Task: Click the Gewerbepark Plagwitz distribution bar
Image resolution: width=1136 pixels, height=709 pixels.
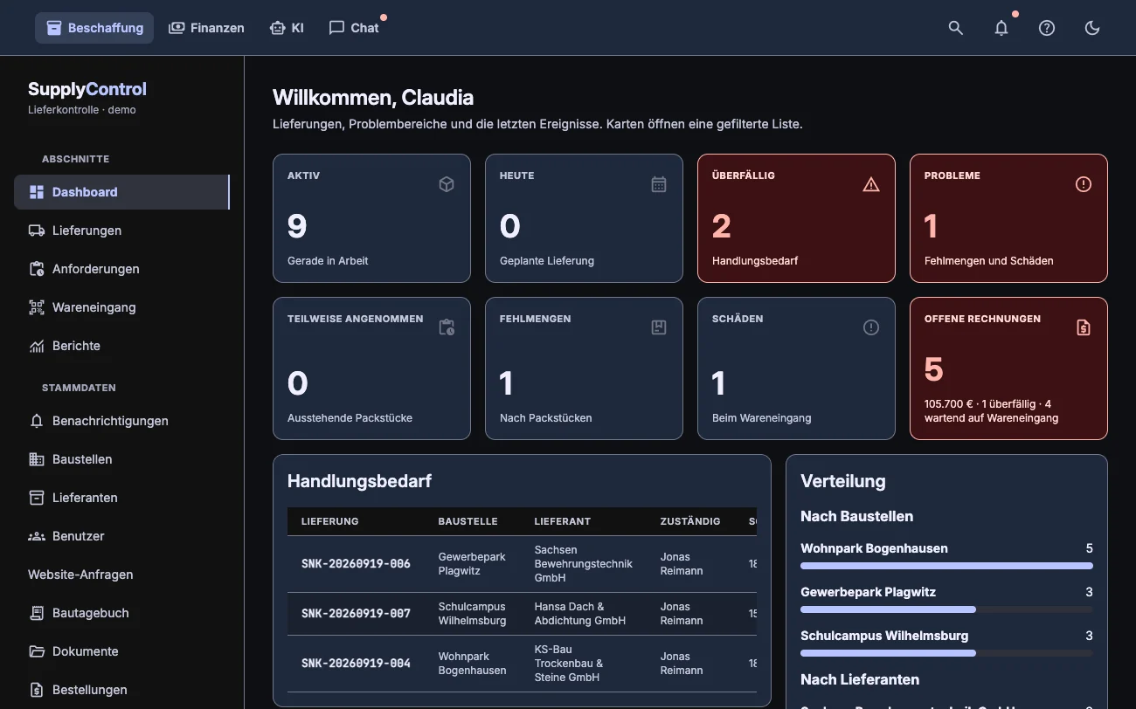Action: coord(946,609)
